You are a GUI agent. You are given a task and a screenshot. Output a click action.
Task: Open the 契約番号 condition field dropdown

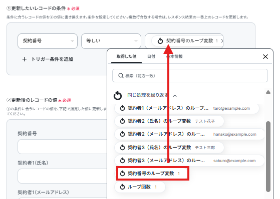coord(48,41)
